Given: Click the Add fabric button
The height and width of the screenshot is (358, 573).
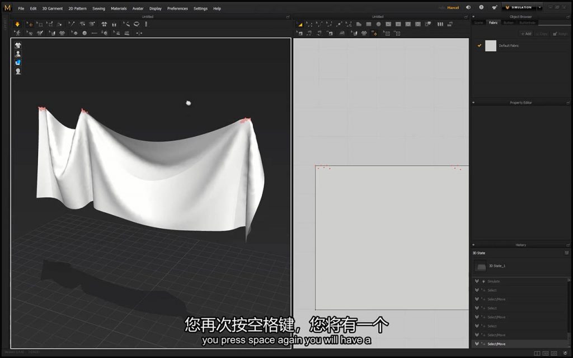Looking at the screenshot, I should point(526,34).
